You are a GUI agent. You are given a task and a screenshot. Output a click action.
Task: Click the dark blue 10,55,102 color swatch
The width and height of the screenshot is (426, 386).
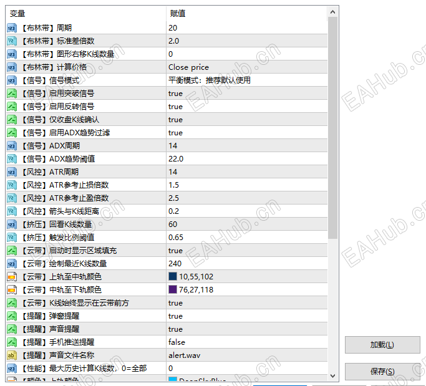pos(173,276)
